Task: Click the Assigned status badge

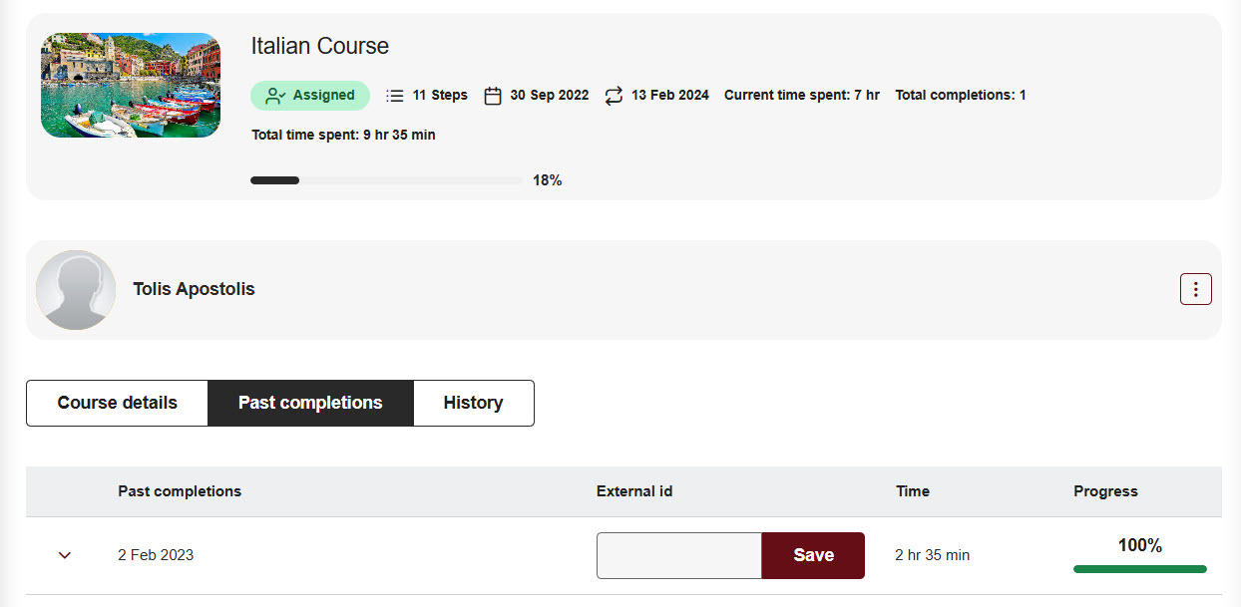Action: (x=310, y=96)
